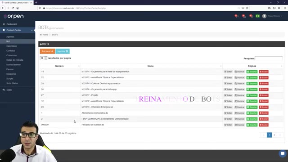This screenshot has height=162, width=288.
Task: Click Home breadcrumb link
Action: click(x=45, y=35)
